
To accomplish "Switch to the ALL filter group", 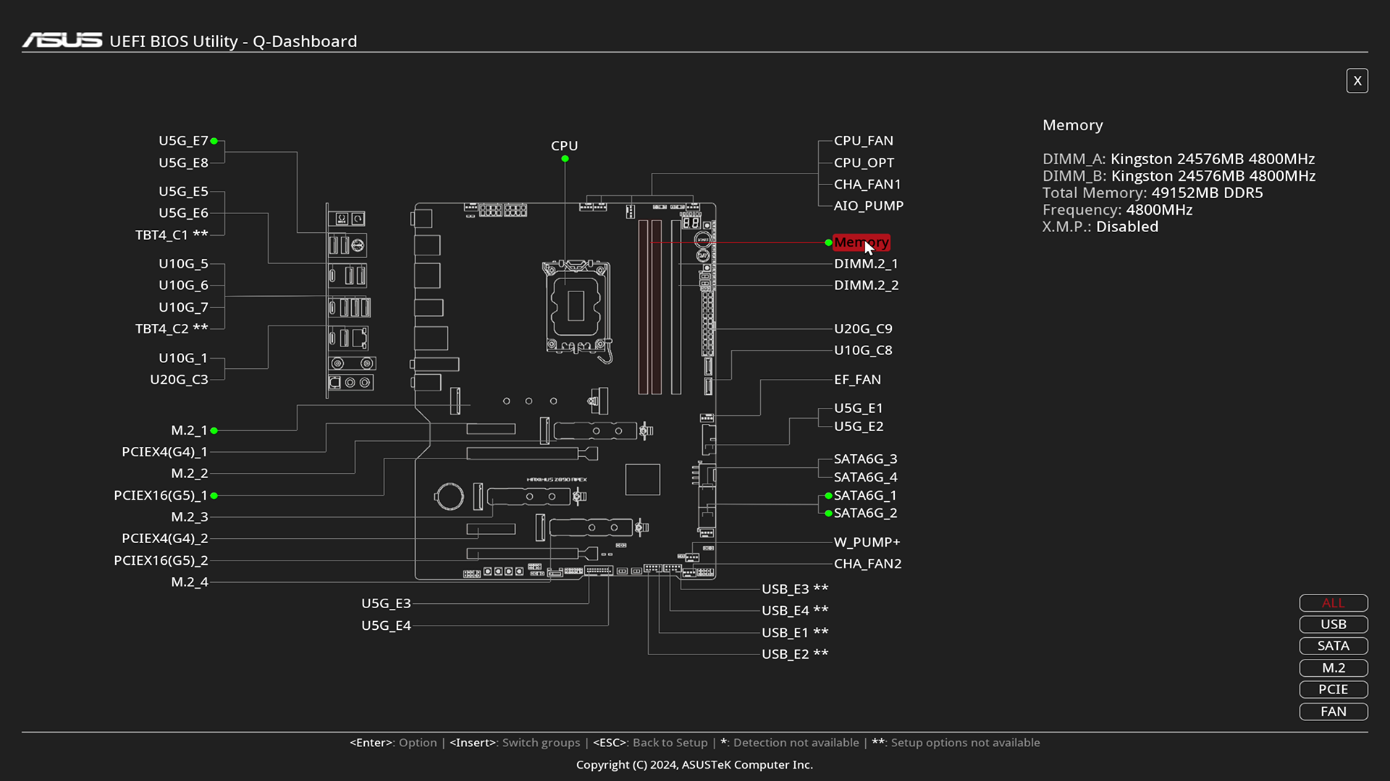I will (1333, 603).
